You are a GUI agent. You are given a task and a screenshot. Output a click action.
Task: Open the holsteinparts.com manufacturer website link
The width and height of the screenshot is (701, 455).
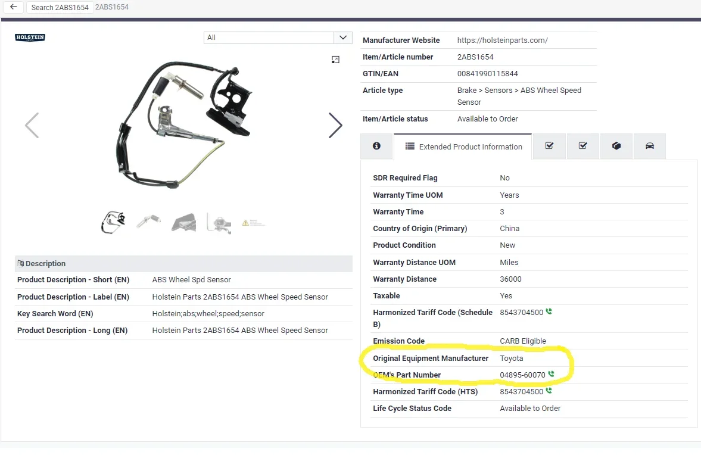[x=503, y=40]
